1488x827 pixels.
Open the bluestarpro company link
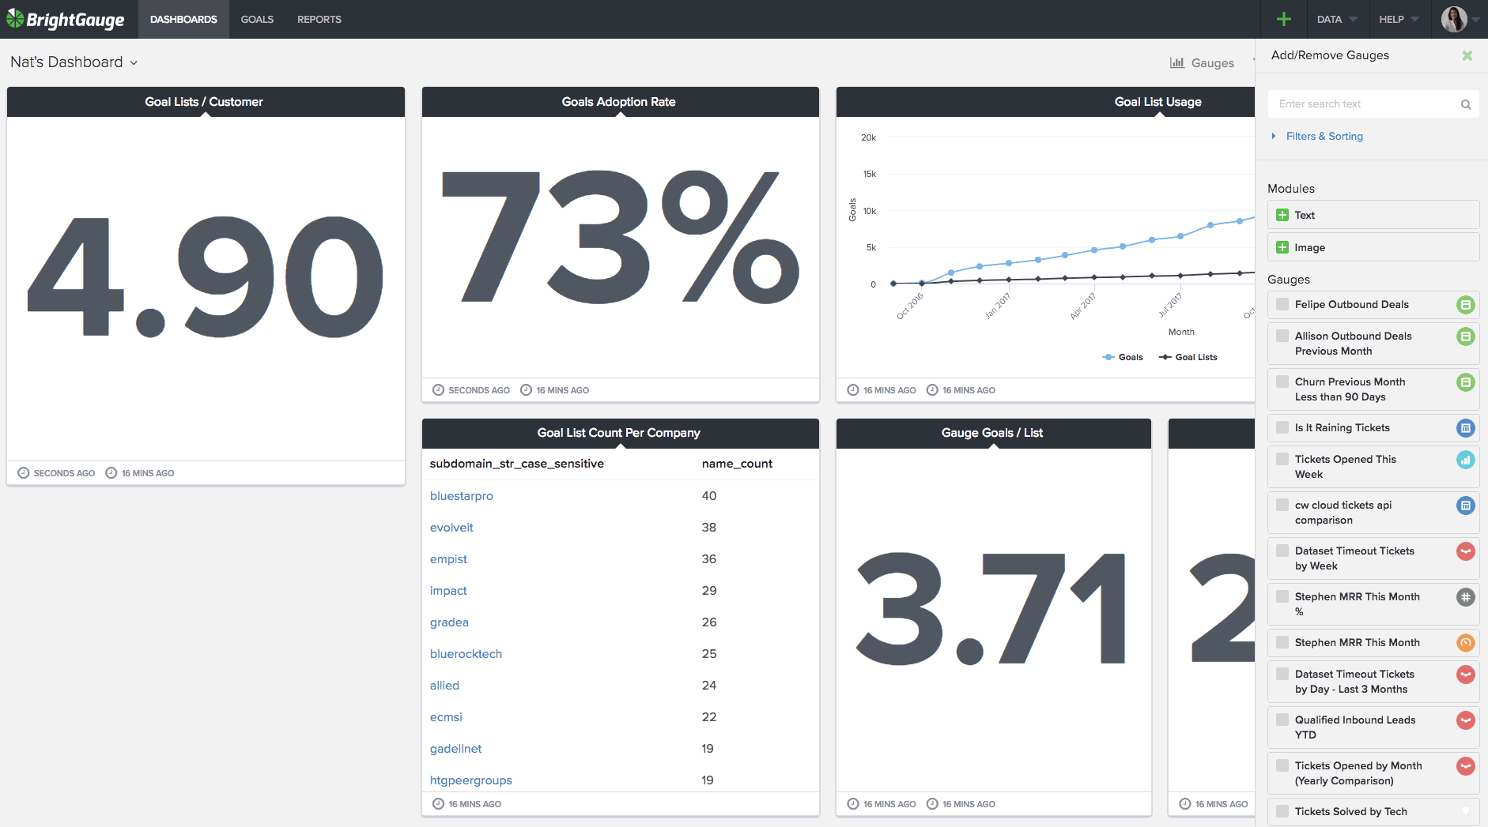tap(462, 496)
